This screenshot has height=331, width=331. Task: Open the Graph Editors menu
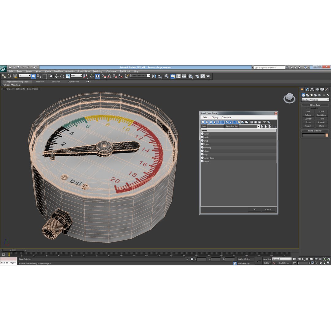tap(83, 71)
